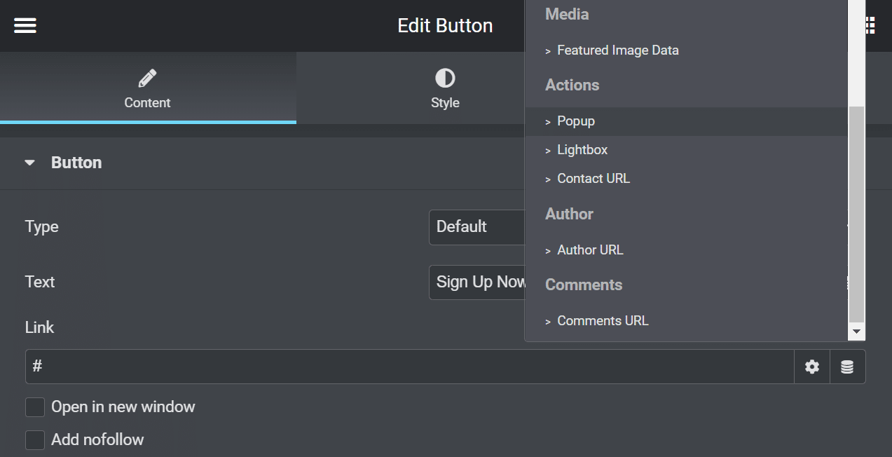Enable the Add nofollow checkbox
The image size is (892, 457).
[34, 439]
